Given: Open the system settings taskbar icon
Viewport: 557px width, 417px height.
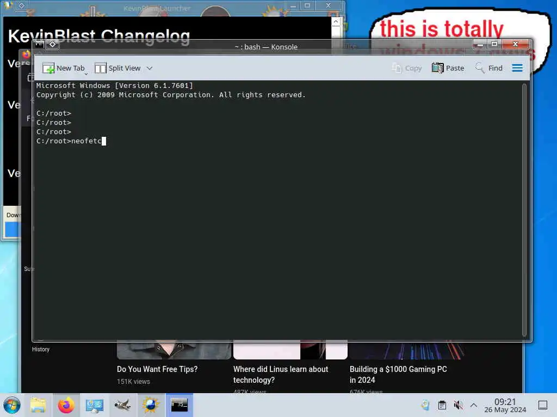Looking at the screenshot, I should [94, 405].
